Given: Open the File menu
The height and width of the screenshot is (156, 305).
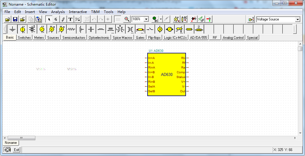Looking at the screenshot, I should [7, 12].
